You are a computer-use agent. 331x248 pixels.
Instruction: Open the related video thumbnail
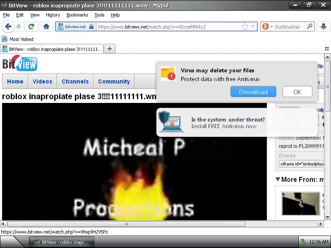(x=301, y=203)
